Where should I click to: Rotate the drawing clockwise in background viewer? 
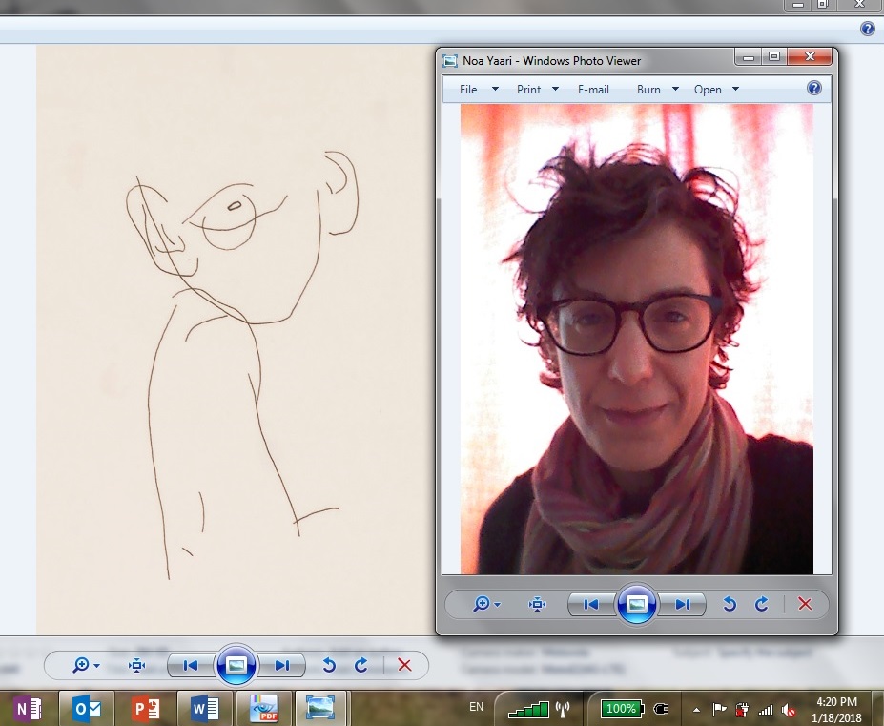tap(360, 665)
